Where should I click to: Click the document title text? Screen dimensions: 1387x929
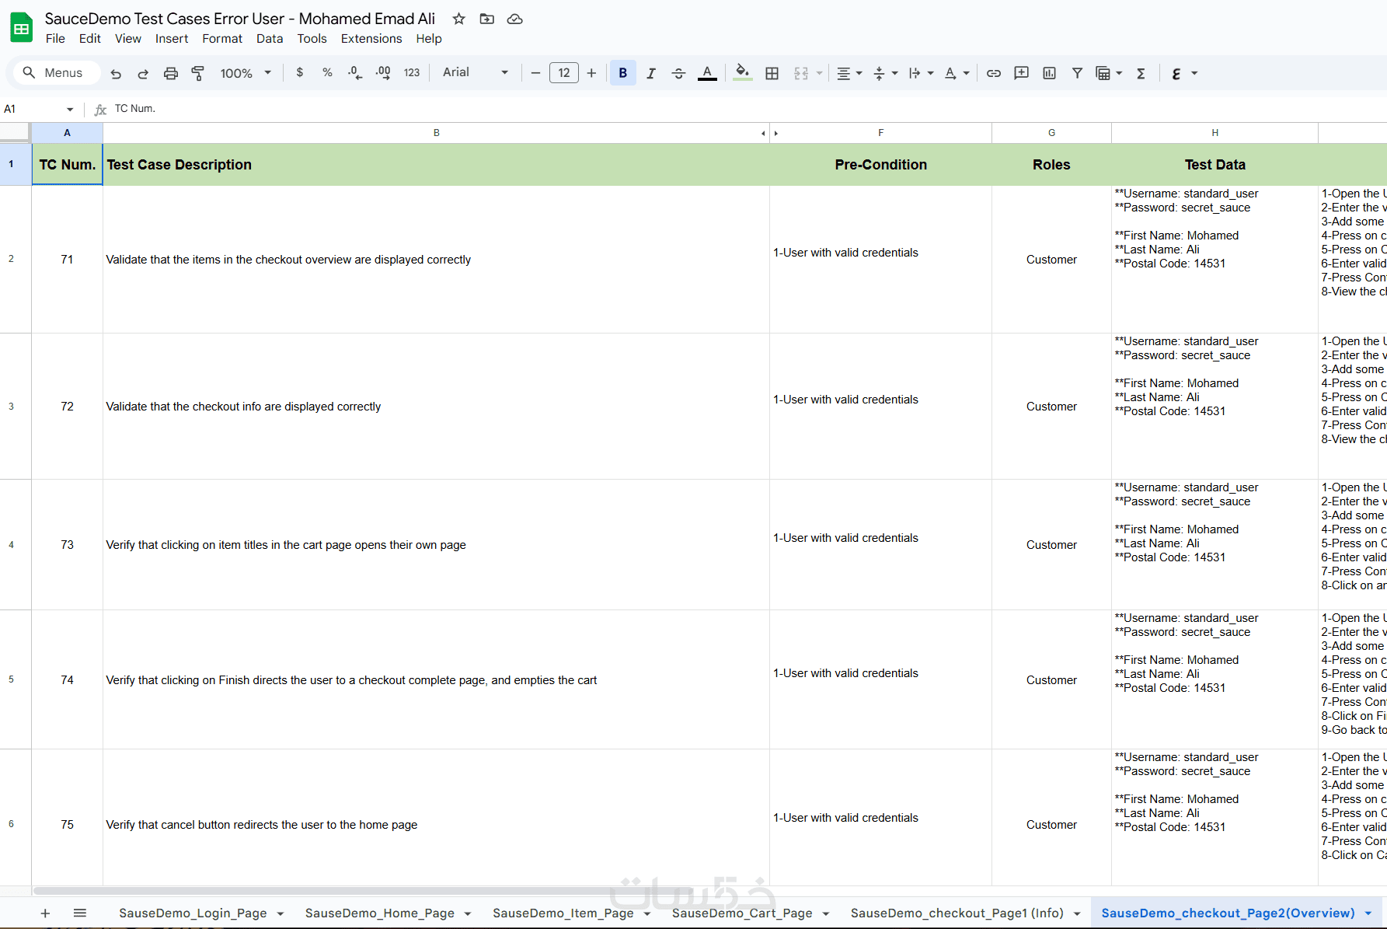[240, 19]
